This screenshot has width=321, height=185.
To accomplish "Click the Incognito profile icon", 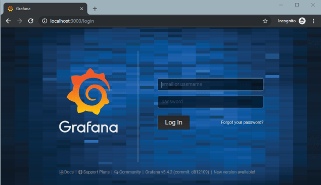I will 302,21.
